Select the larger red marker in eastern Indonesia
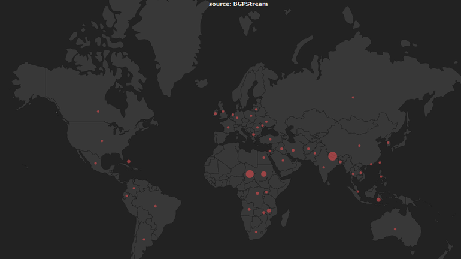461x259 pixels. [x=378, y=200]
